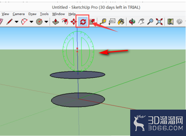Choose the Text label tool
Image resolution: width=186 pixels, height=136 pixels.
tap(112, 22)
